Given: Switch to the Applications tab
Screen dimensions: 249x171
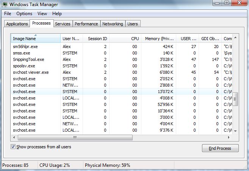Looking at the screenshot, I should pos(17,24).
